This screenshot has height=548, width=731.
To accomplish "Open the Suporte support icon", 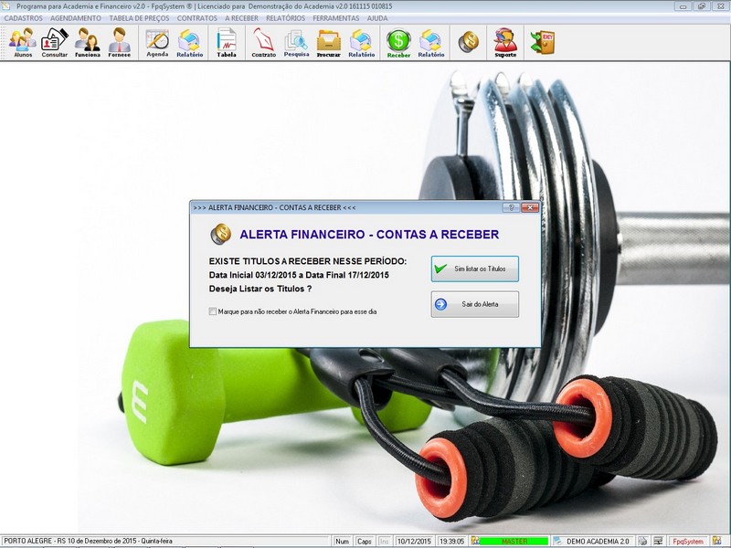I will point(505,43).
